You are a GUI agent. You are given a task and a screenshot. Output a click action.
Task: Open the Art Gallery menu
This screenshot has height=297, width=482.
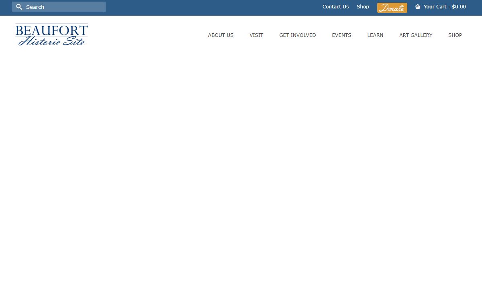point(416,35)
